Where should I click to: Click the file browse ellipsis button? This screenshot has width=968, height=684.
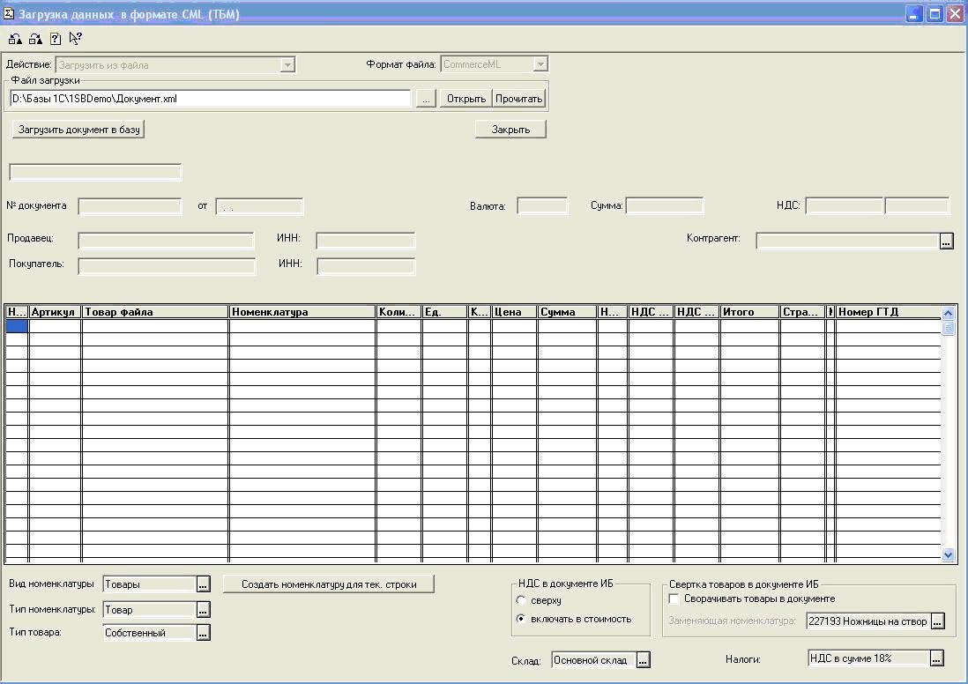click(426, 100)
